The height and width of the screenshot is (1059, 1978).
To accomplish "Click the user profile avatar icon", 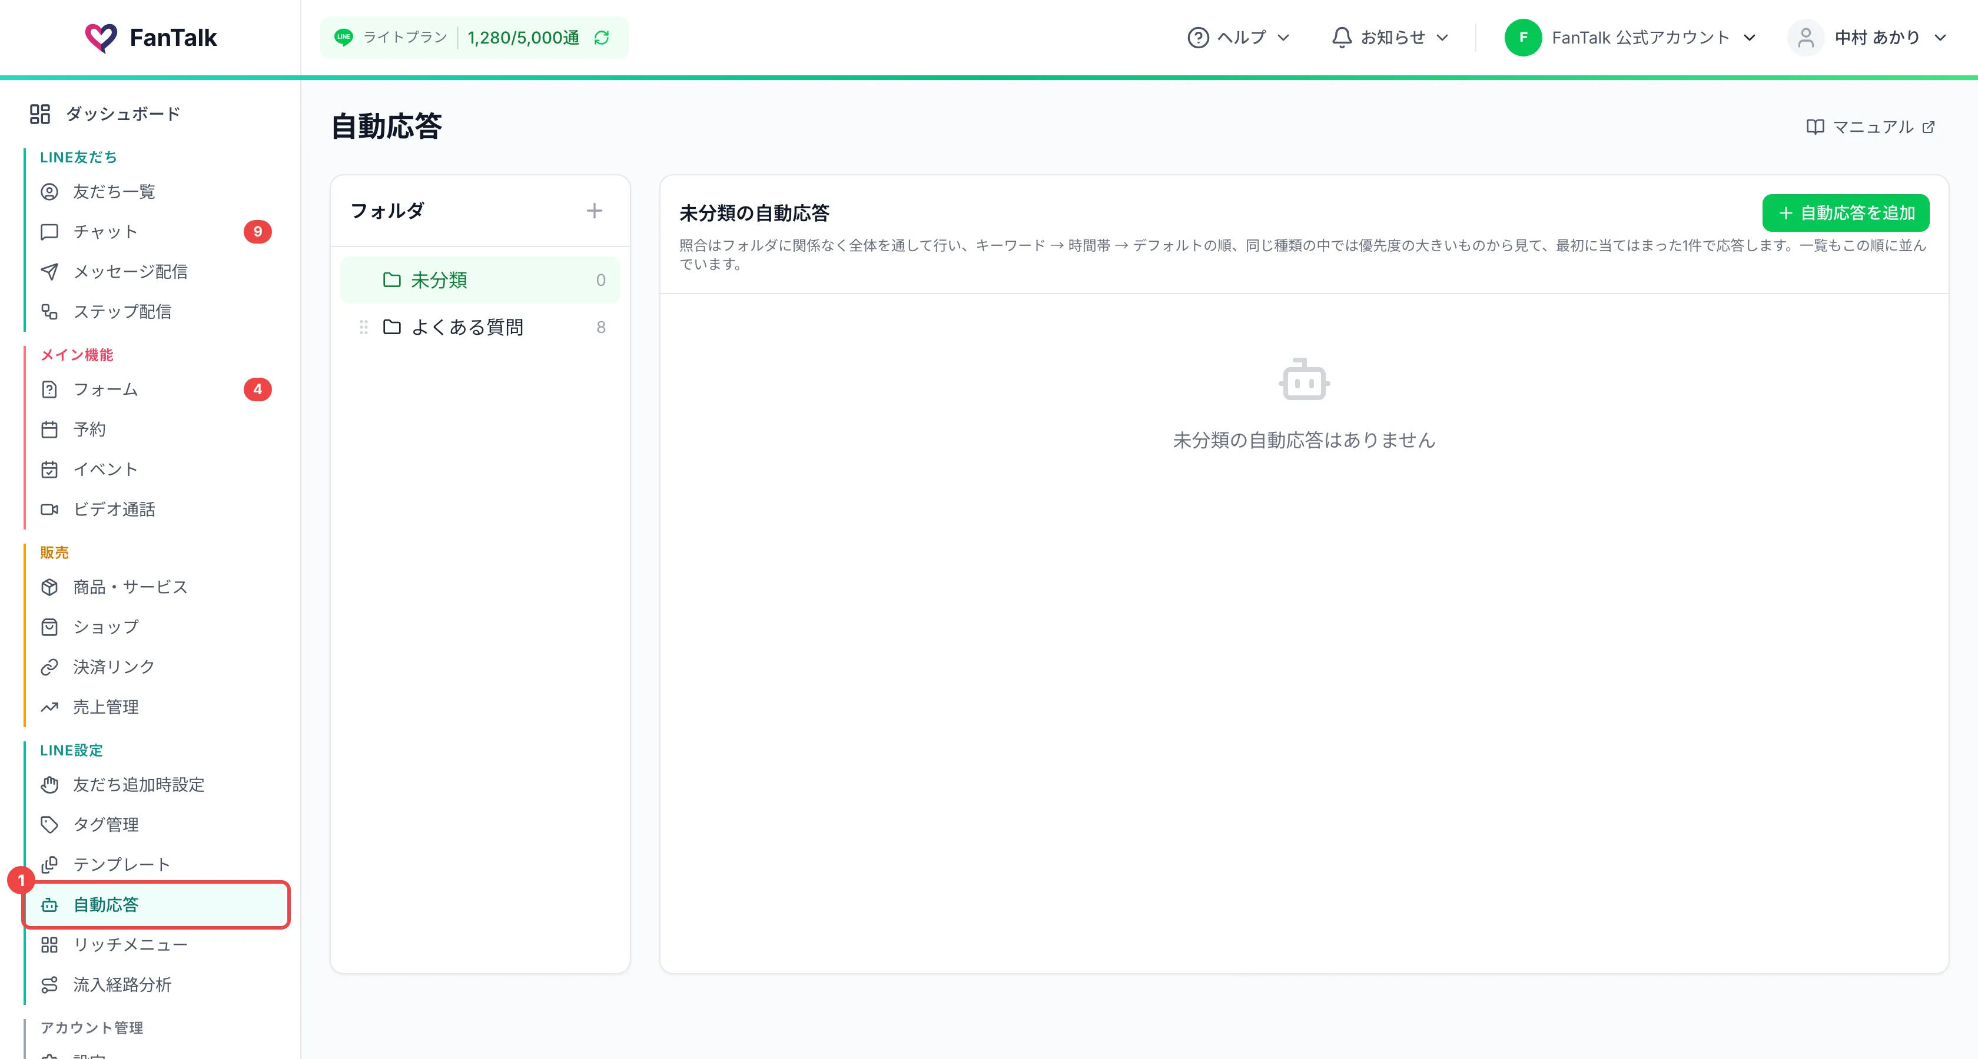I will point(1806,38).
